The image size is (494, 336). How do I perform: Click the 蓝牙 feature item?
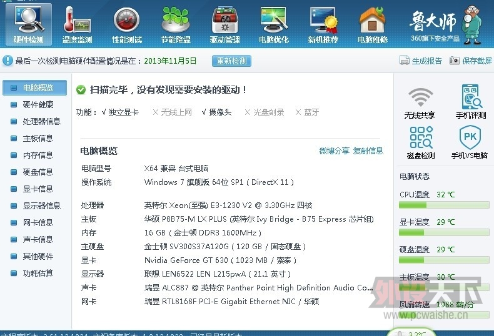(307, 112)
